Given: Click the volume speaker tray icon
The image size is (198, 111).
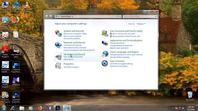Looking at the screenshot, I should [183, 108].
